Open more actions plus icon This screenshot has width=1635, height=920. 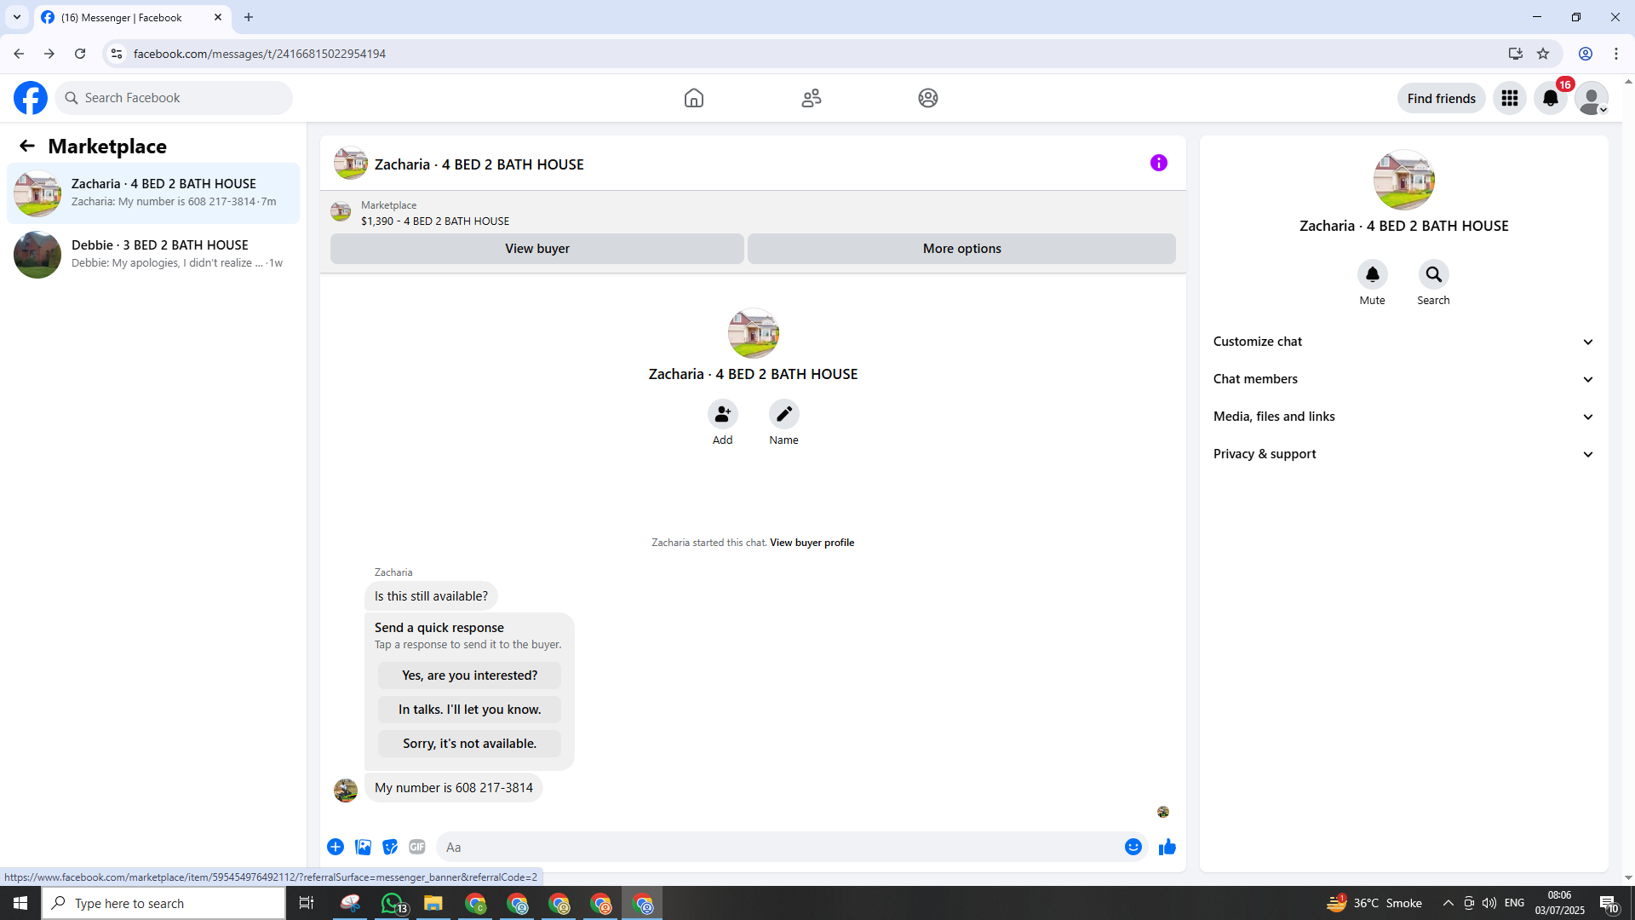point(336,847)
